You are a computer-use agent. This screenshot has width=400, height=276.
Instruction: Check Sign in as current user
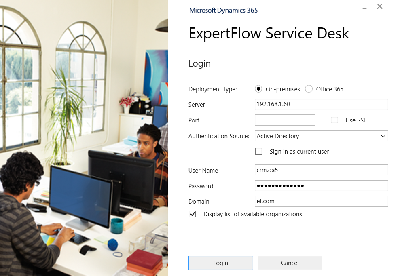[259, 152]
